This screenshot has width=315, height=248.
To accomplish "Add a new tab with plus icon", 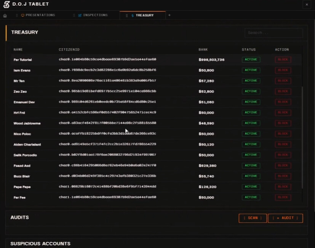I will pos(169,15).
